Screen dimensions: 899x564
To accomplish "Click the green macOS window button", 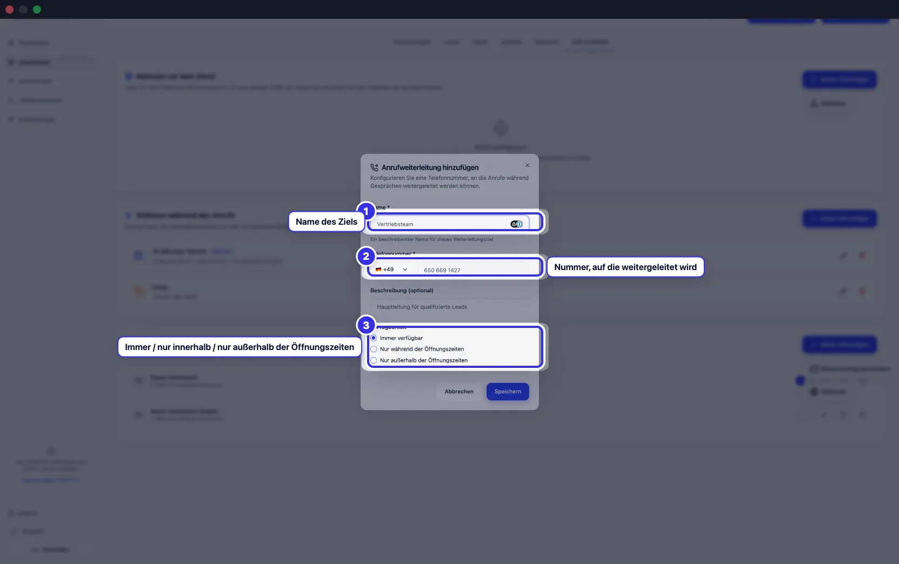I will pos(37,9).
